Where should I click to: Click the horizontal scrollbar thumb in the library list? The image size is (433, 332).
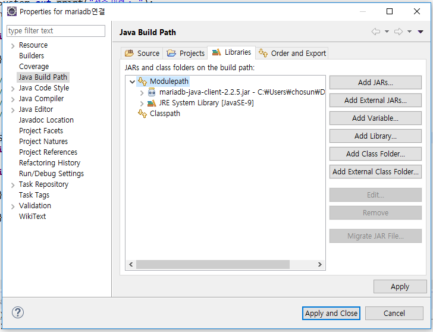click(x=213, y=264)
